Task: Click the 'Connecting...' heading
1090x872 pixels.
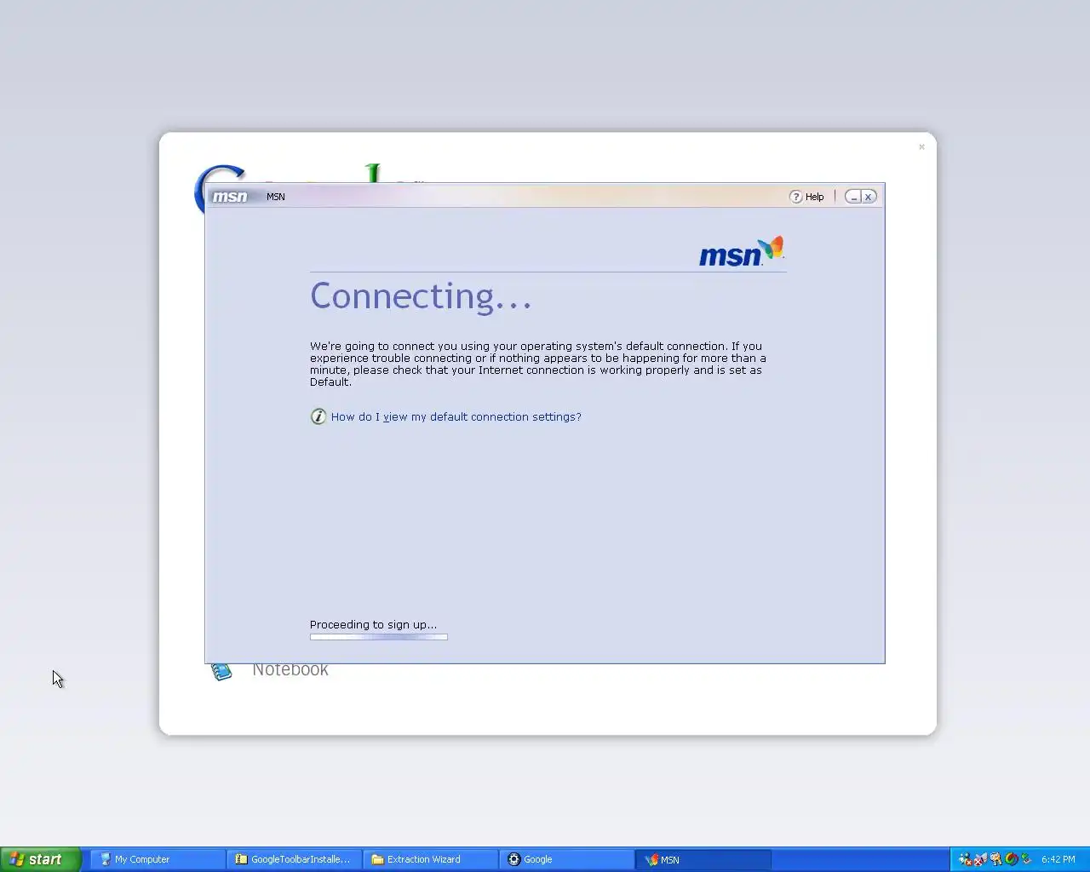Action: coord(421,296)
